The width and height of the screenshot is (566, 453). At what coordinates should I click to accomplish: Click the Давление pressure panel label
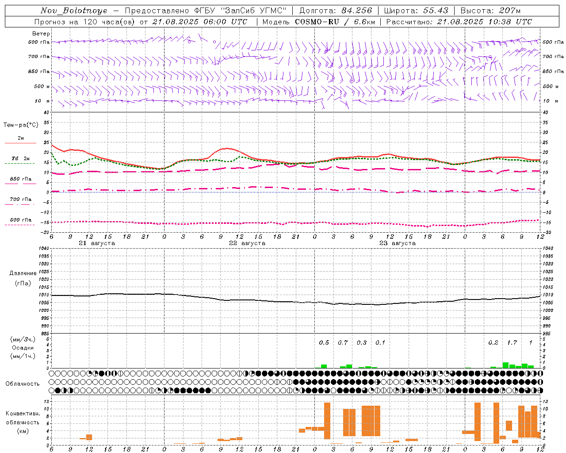click(23, 273)
